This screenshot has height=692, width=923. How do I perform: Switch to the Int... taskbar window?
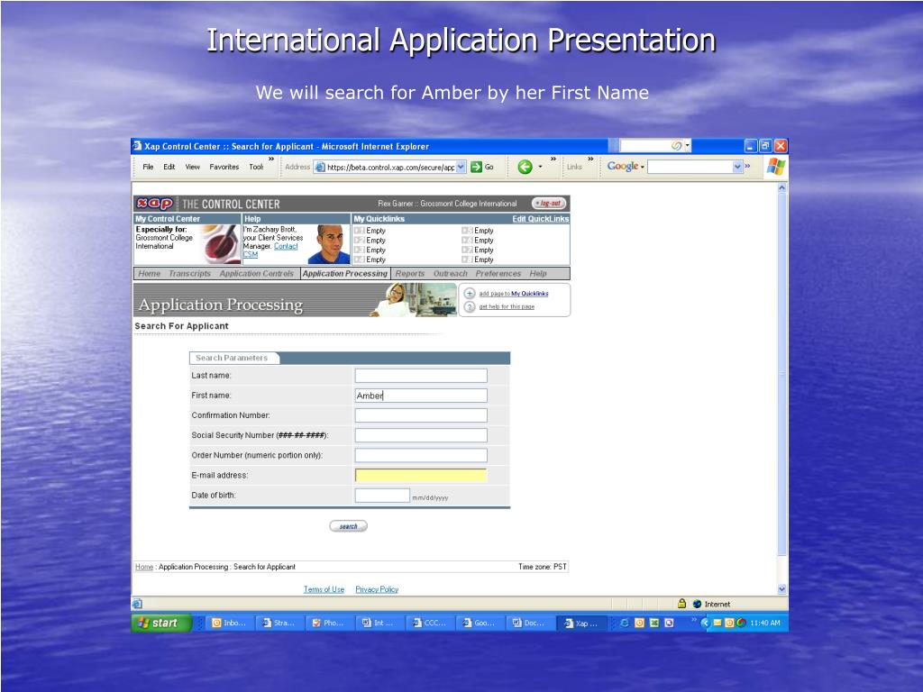379,623
